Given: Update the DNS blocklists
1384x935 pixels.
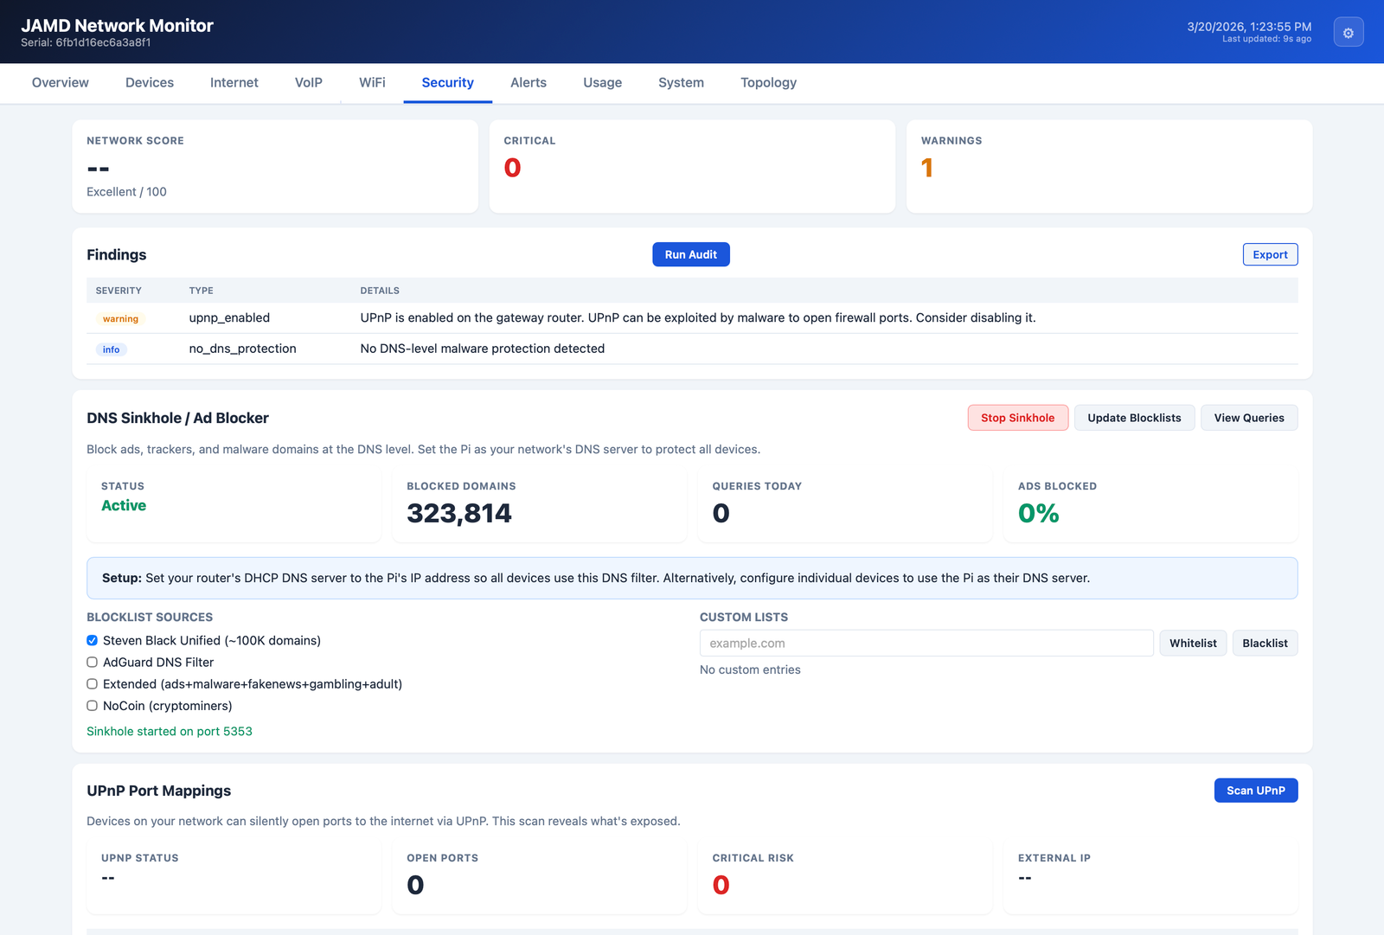Looking at the screenshot, I should (1134, 418).
